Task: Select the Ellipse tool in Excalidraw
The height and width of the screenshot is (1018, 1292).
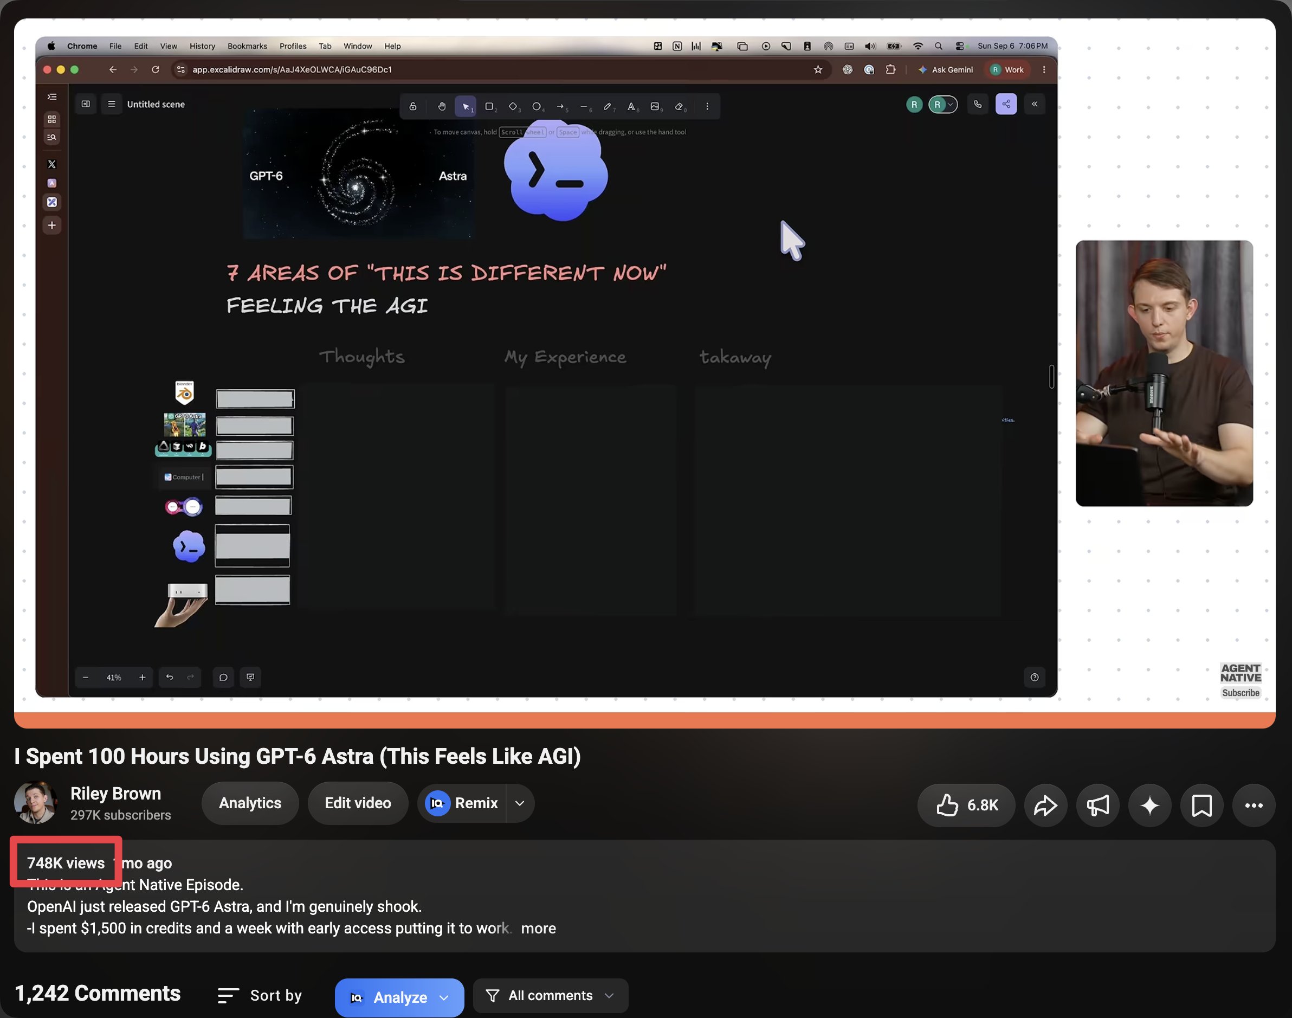Action: click(x=537, y=106)
